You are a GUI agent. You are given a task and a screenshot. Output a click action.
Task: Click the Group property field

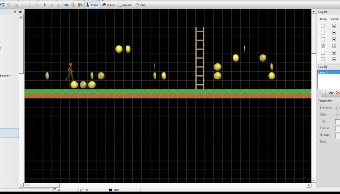337,135
